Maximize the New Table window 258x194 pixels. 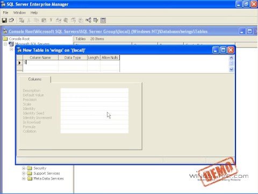point(223,50)
